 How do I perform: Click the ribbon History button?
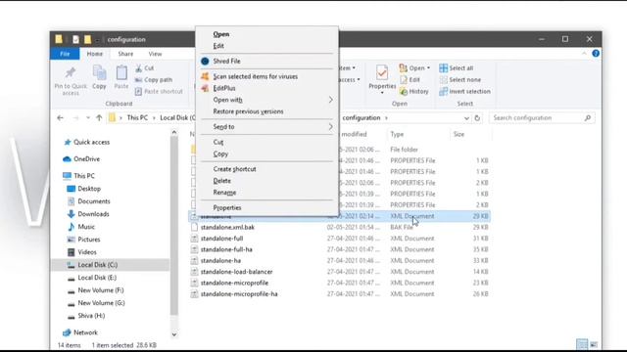pyautogui.click(x=414, y=91)
